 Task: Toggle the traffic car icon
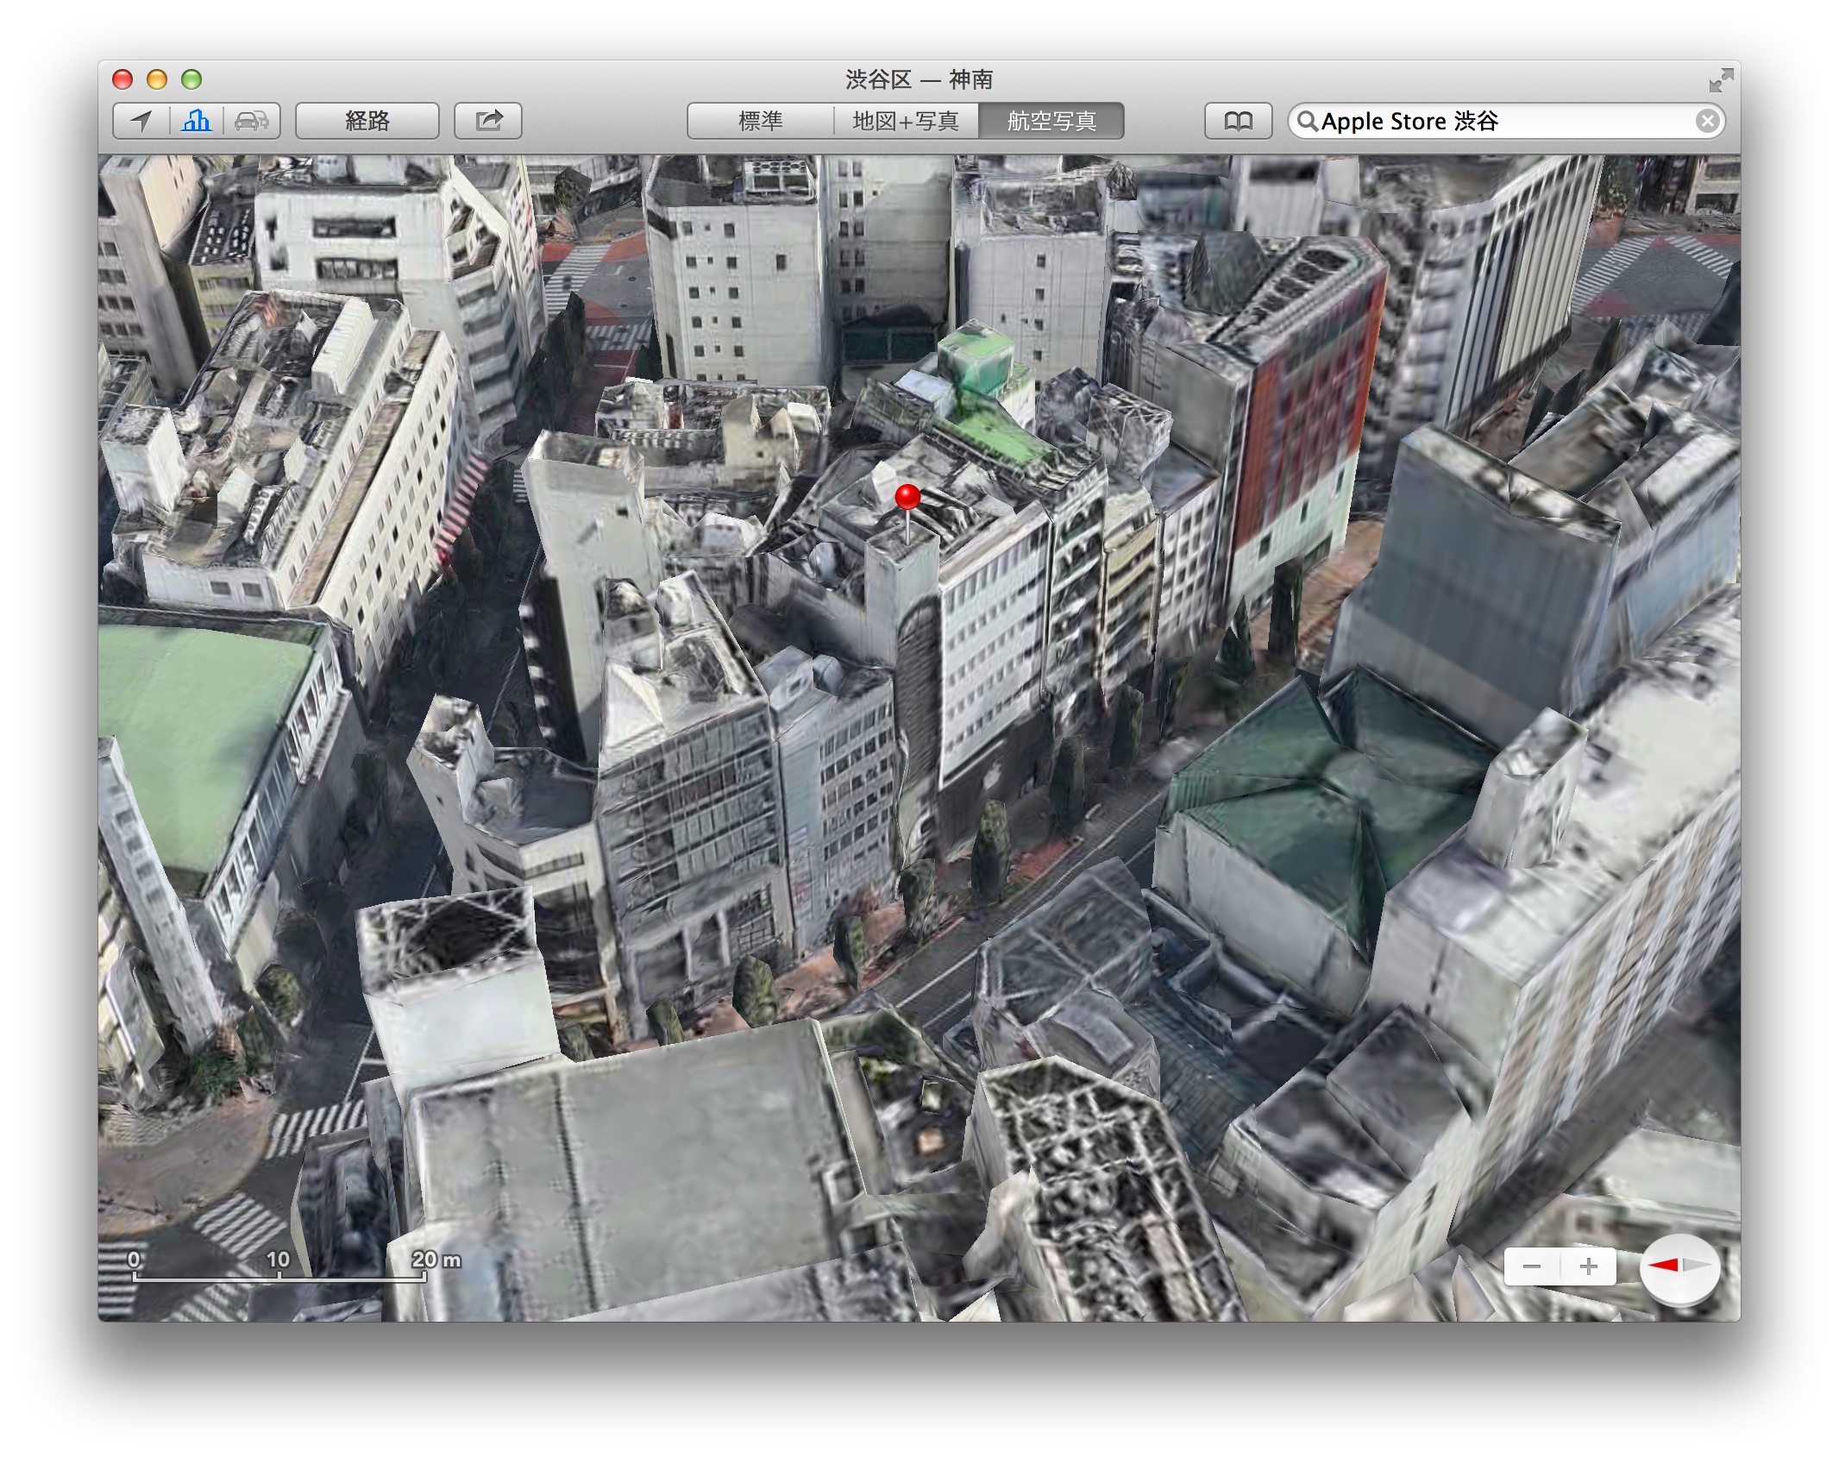251,121
